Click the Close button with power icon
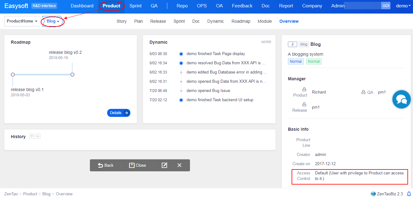 137,165
